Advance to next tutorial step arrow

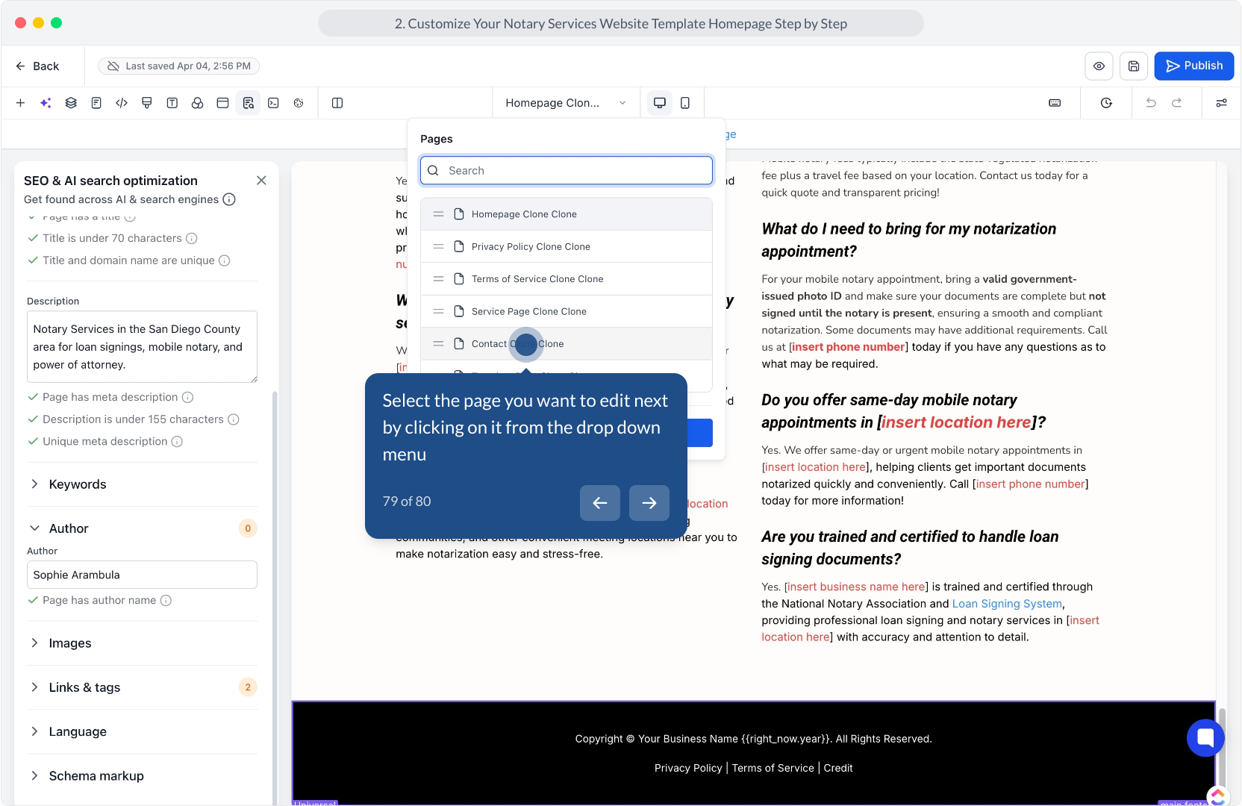pos(649,503)
